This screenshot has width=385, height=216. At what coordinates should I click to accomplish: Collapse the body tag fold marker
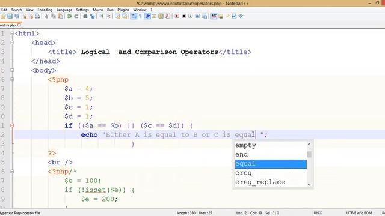[12, 70]
